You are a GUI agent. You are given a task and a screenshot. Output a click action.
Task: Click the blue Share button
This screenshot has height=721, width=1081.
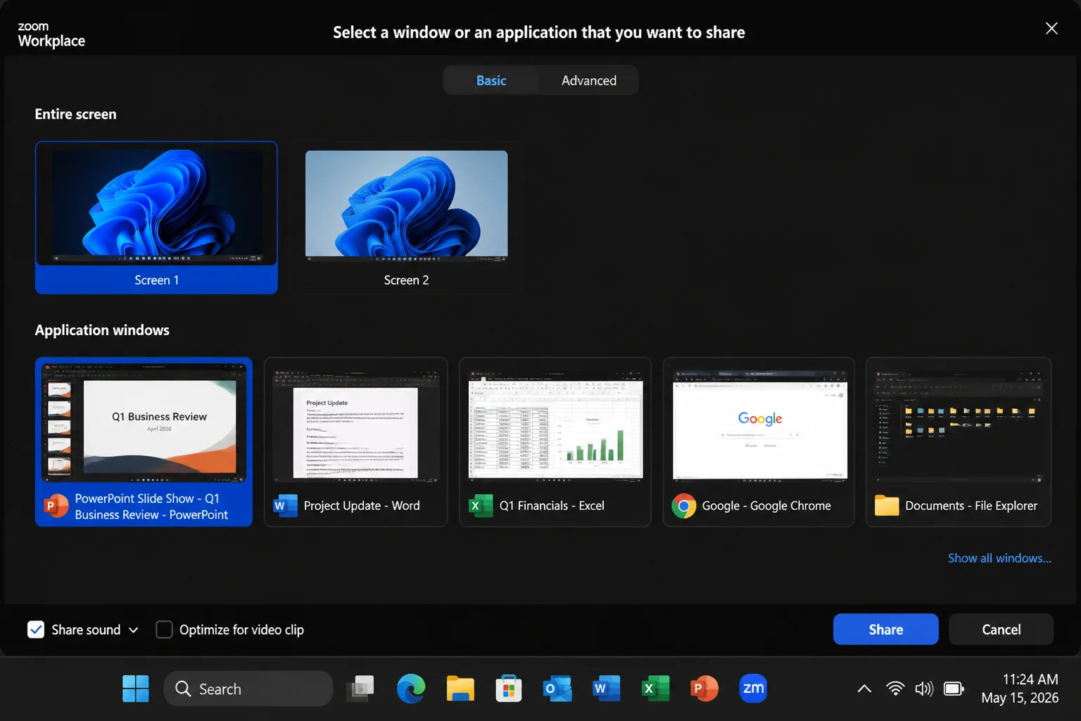(886, 629)
